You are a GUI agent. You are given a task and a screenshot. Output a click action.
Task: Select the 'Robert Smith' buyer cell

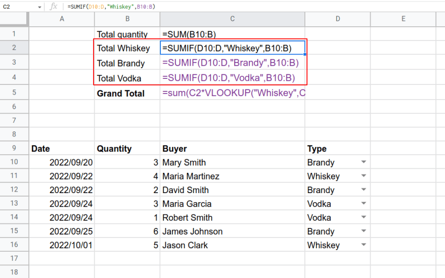[x=233, y=217]
